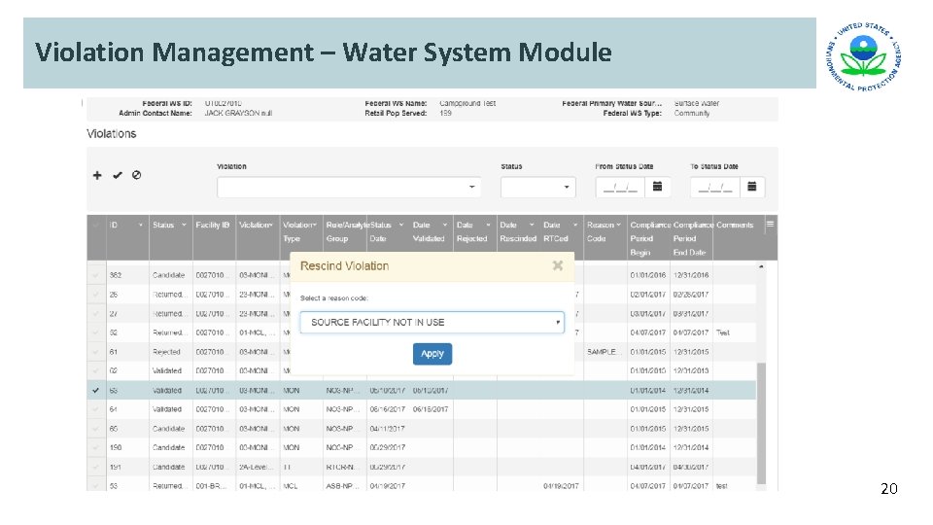Image resolution: width=933 pixels, height=525 pixels.
Task: Open the ID column header menu arrow
Action: point(140,225)
